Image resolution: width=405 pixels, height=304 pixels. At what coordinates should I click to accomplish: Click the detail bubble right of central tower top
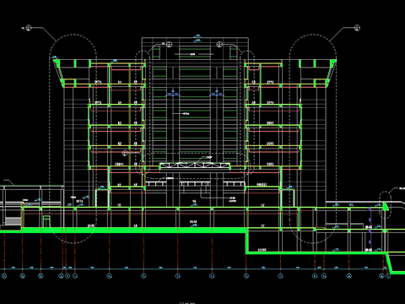coord(219,44)
